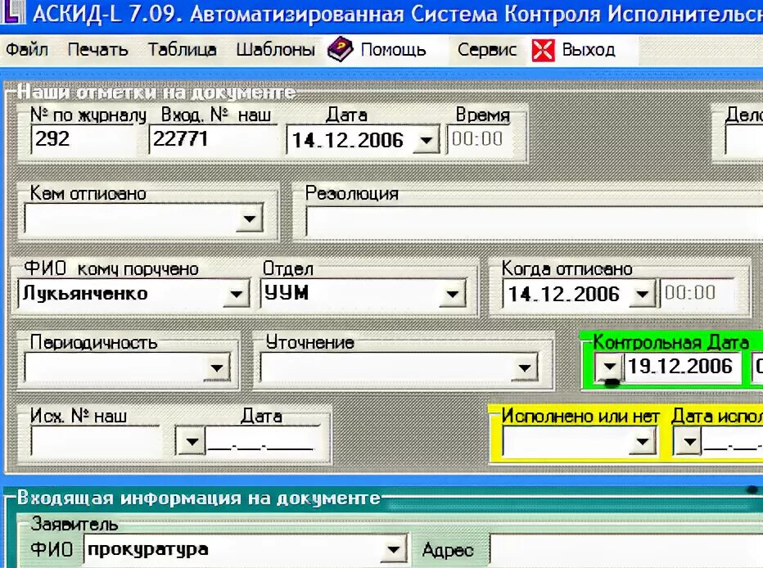Click the № по журналу field containing 292
Image resolution: width=763 pixels, height=568 pixels.
pyautogui.click(x=82, y=140)
